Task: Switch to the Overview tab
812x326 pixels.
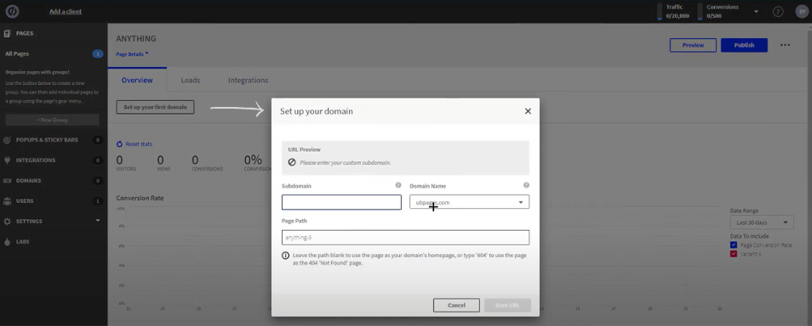Action: [x=137, y=80]
